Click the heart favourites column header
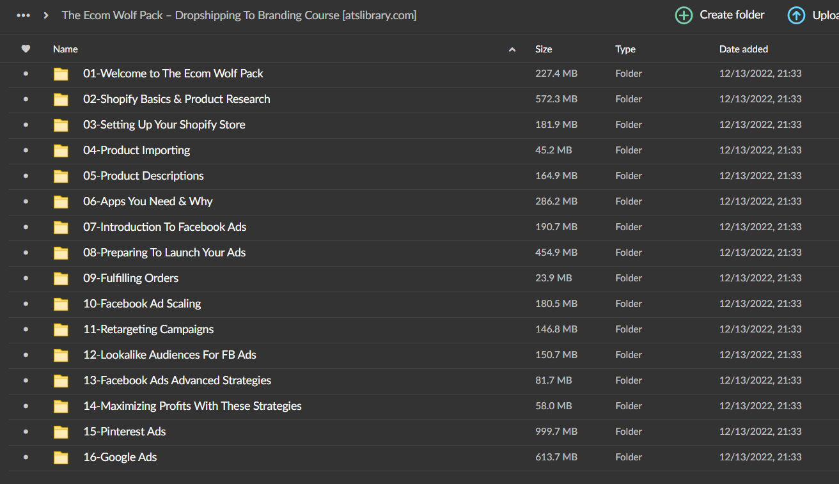This screenshot has height=484, width=839. tap(26, 49)
